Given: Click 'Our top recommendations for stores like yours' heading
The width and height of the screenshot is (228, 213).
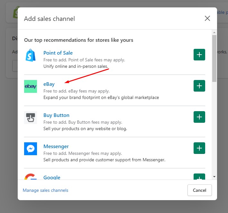Looking at the screenshot, I should click(x=79, y=40).
